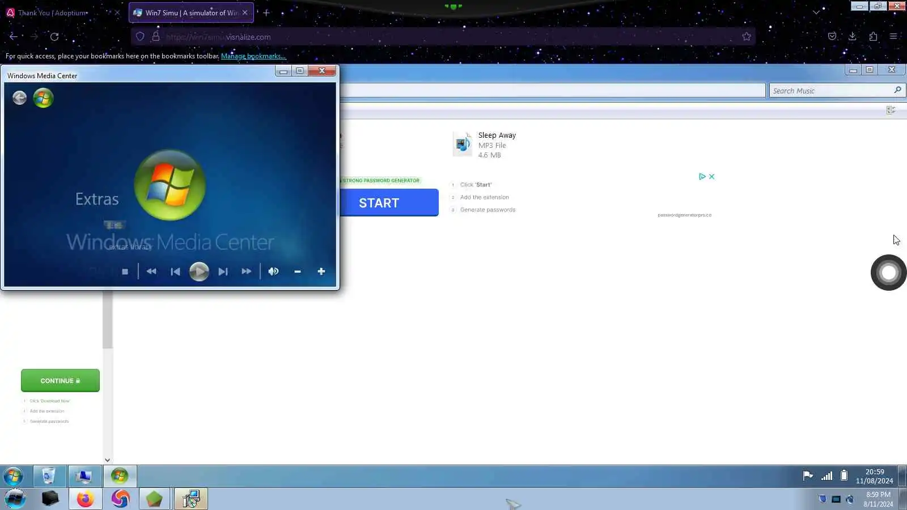Skip to previous track in Media Center
This screenshot has width=907, height=510.
[175, 271]
